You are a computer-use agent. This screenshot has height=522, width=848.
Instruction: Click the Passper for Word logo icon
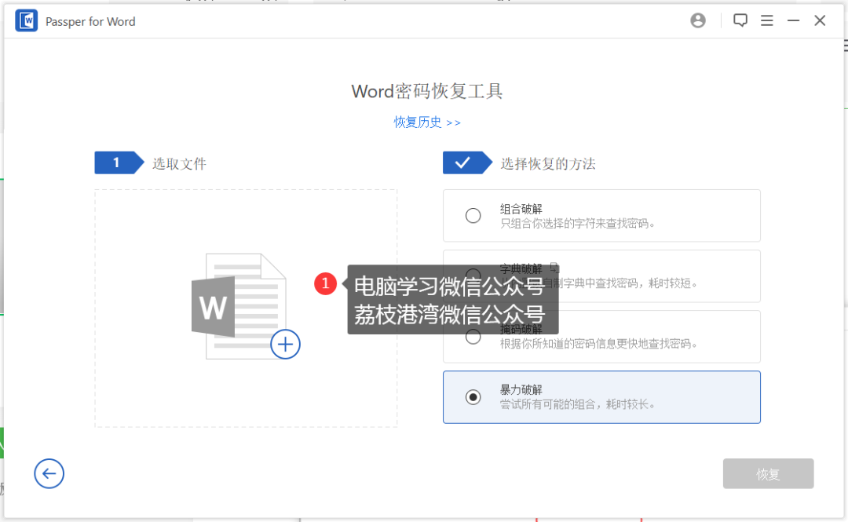[26, 20]
